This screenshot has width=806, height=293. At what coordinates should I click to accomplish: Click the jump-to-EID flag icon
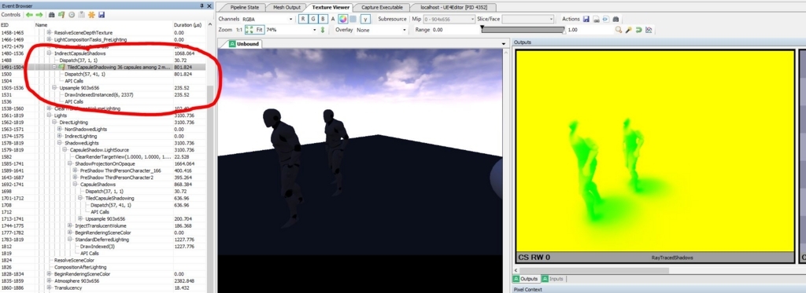pyautogui.click(x=61, y=15)
